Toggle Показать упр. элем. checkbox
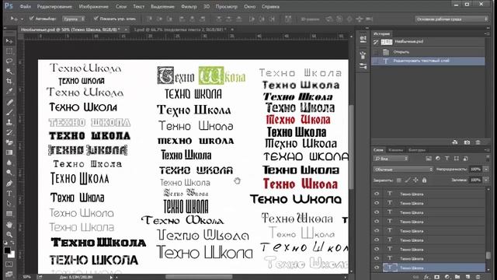Screen dimensions: 497x280 tap(96, 19)
